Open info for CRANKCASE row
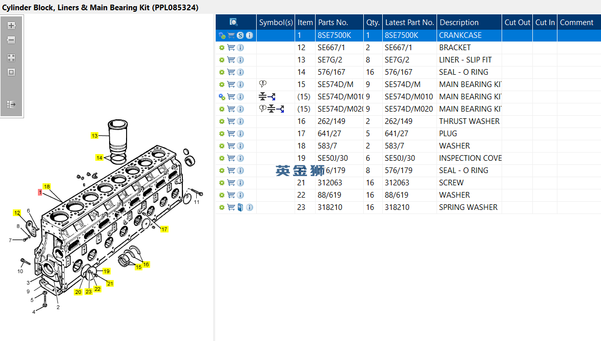Viewport: 601px width, 341px height. 250,35
